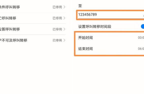Click the 06:0 end time value

pos(141,49)
